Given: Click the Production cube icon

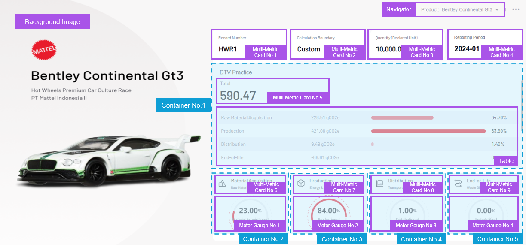Looking at the screenshot, I should (x=301, y=184).
